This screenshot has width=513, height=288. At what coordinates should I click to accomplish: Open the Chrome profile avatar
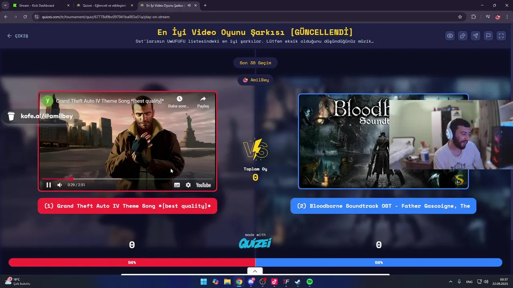coord(498,17)
